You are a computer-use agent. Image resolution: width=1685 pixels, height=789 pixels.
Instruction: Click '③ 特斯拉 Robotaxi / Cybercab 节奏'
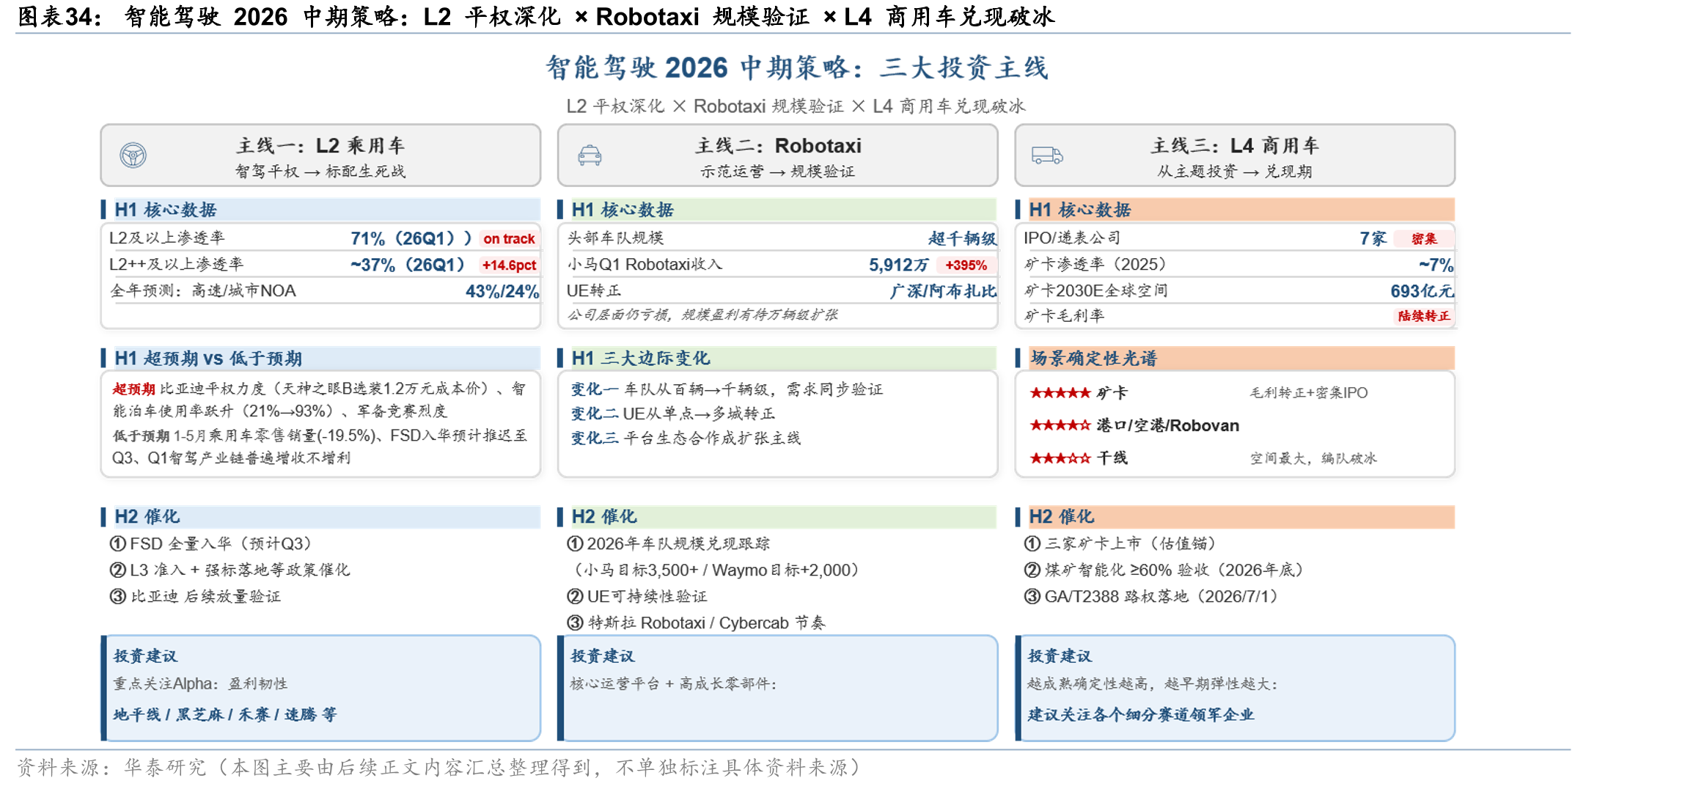[696, 623]
